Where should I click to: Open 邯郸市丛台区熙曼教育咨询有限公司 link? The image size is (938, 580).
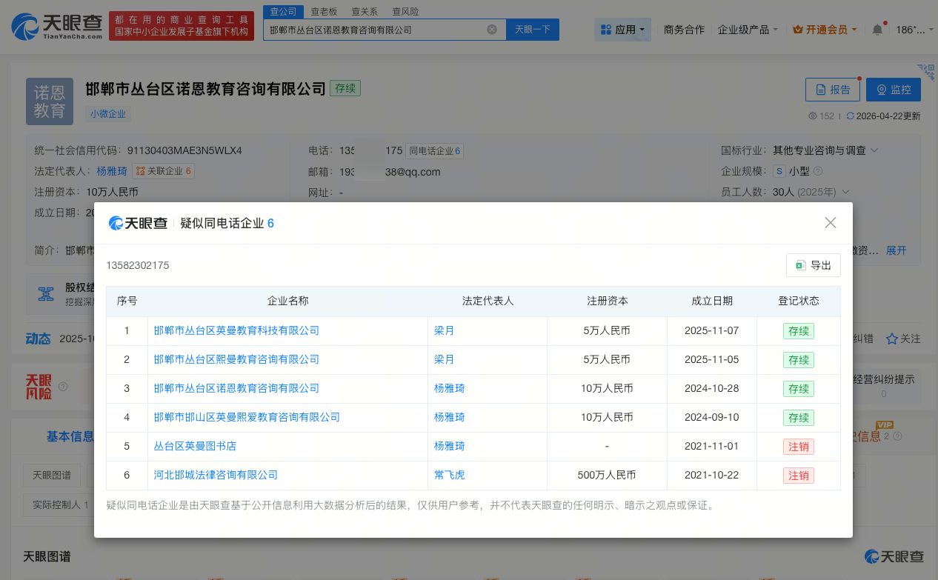[x=236, y=359]
